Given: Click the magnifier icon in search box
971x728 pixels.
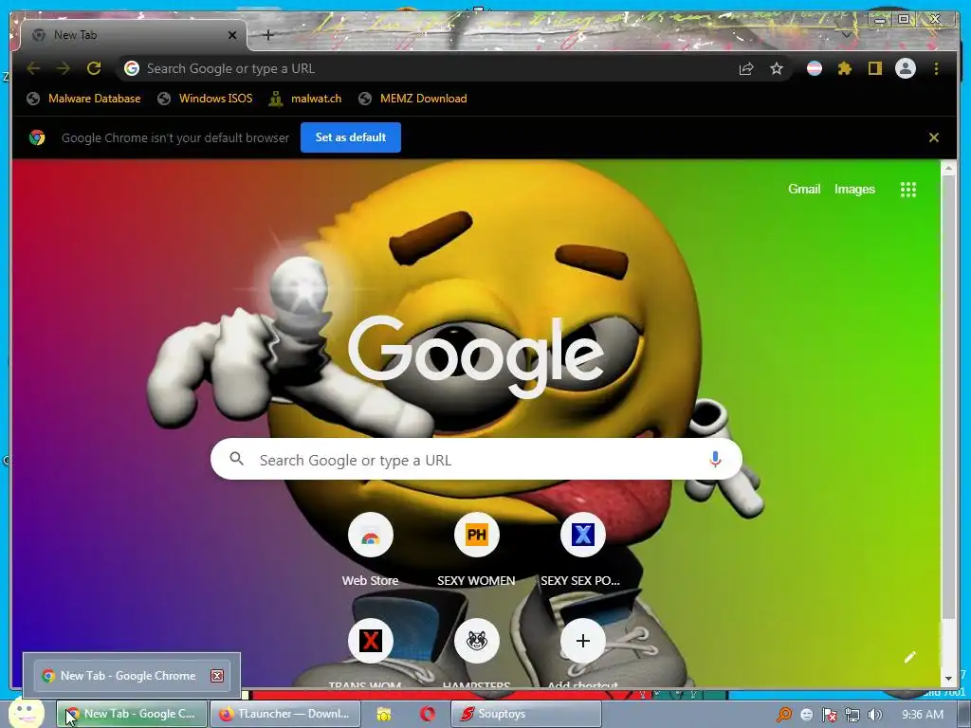Looking at the screenshot, I should pyautogui.click(x=236, y=459).
